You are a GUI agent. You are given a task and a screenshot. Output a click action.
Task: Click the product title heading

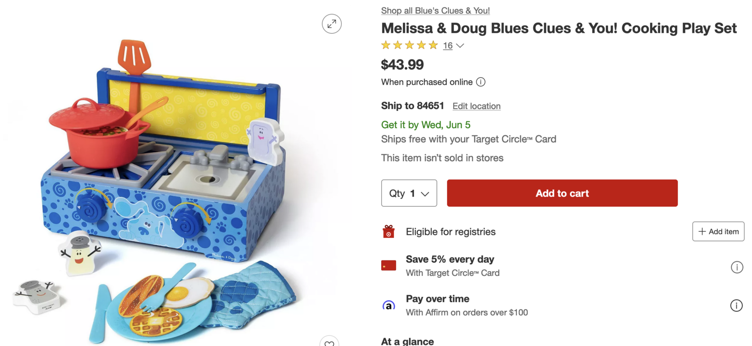tap(559, 28)
